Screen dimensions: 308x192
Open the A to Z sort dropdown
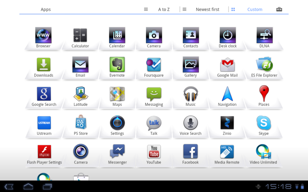pos(164,9)
